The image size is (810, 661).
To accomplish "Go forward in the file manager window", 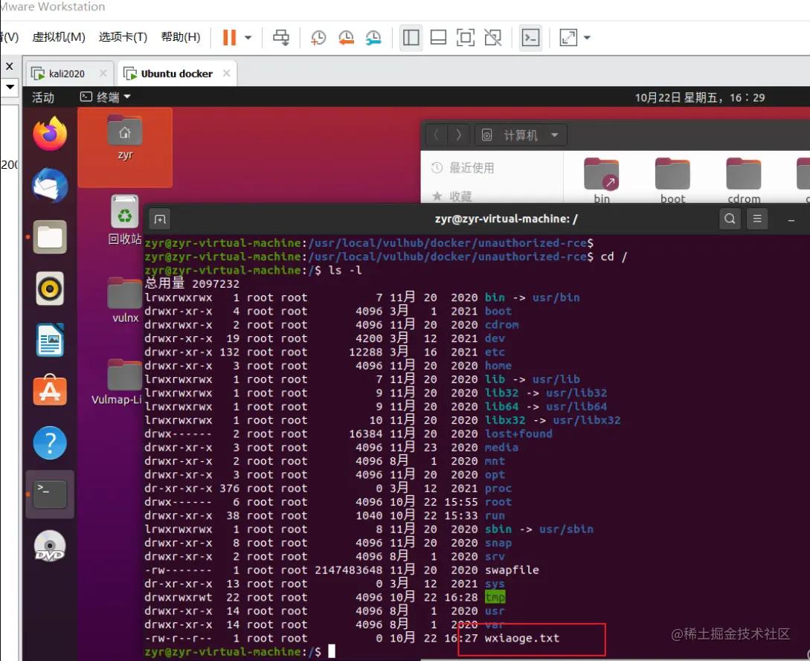I will point(458,135).
